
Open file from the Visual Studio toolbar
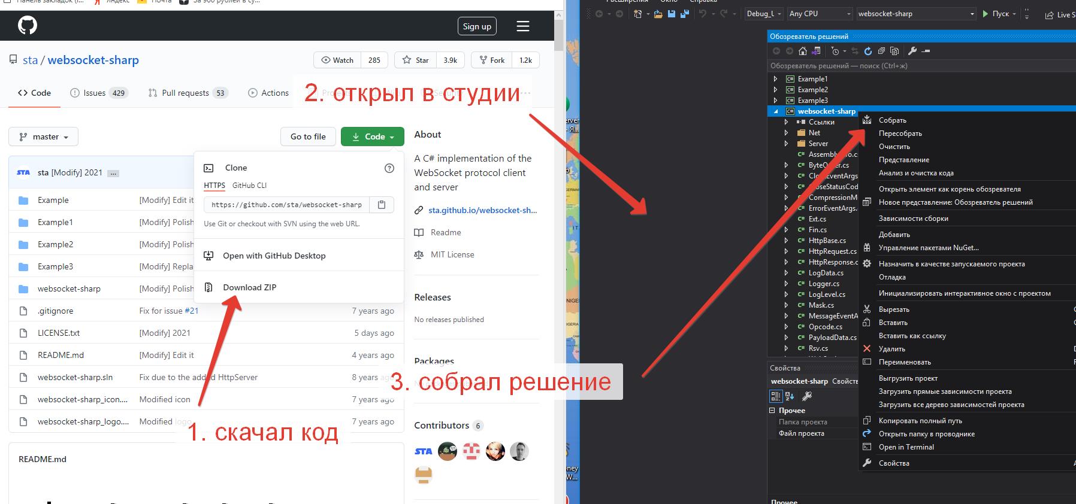coord(658,14)
